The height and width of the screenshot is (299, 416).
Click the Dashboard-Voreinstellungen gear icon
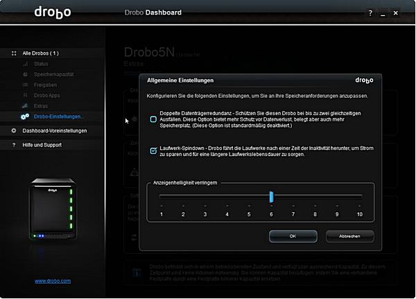(14, 130)
